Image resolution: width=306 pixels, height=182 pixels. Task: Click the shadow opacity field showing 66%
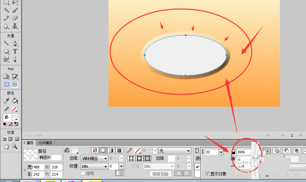coord(244,152)
